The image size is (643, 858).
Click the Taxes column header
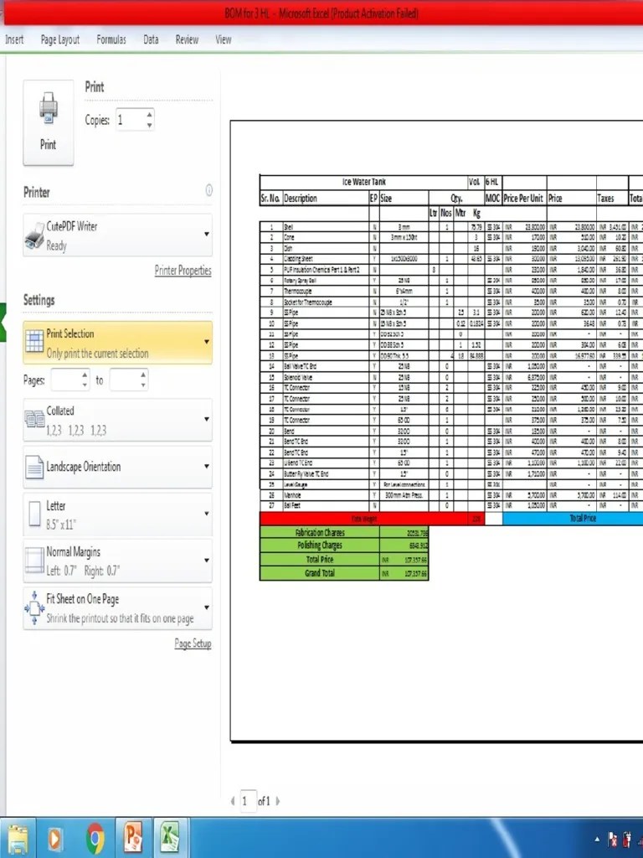[612, 198]
